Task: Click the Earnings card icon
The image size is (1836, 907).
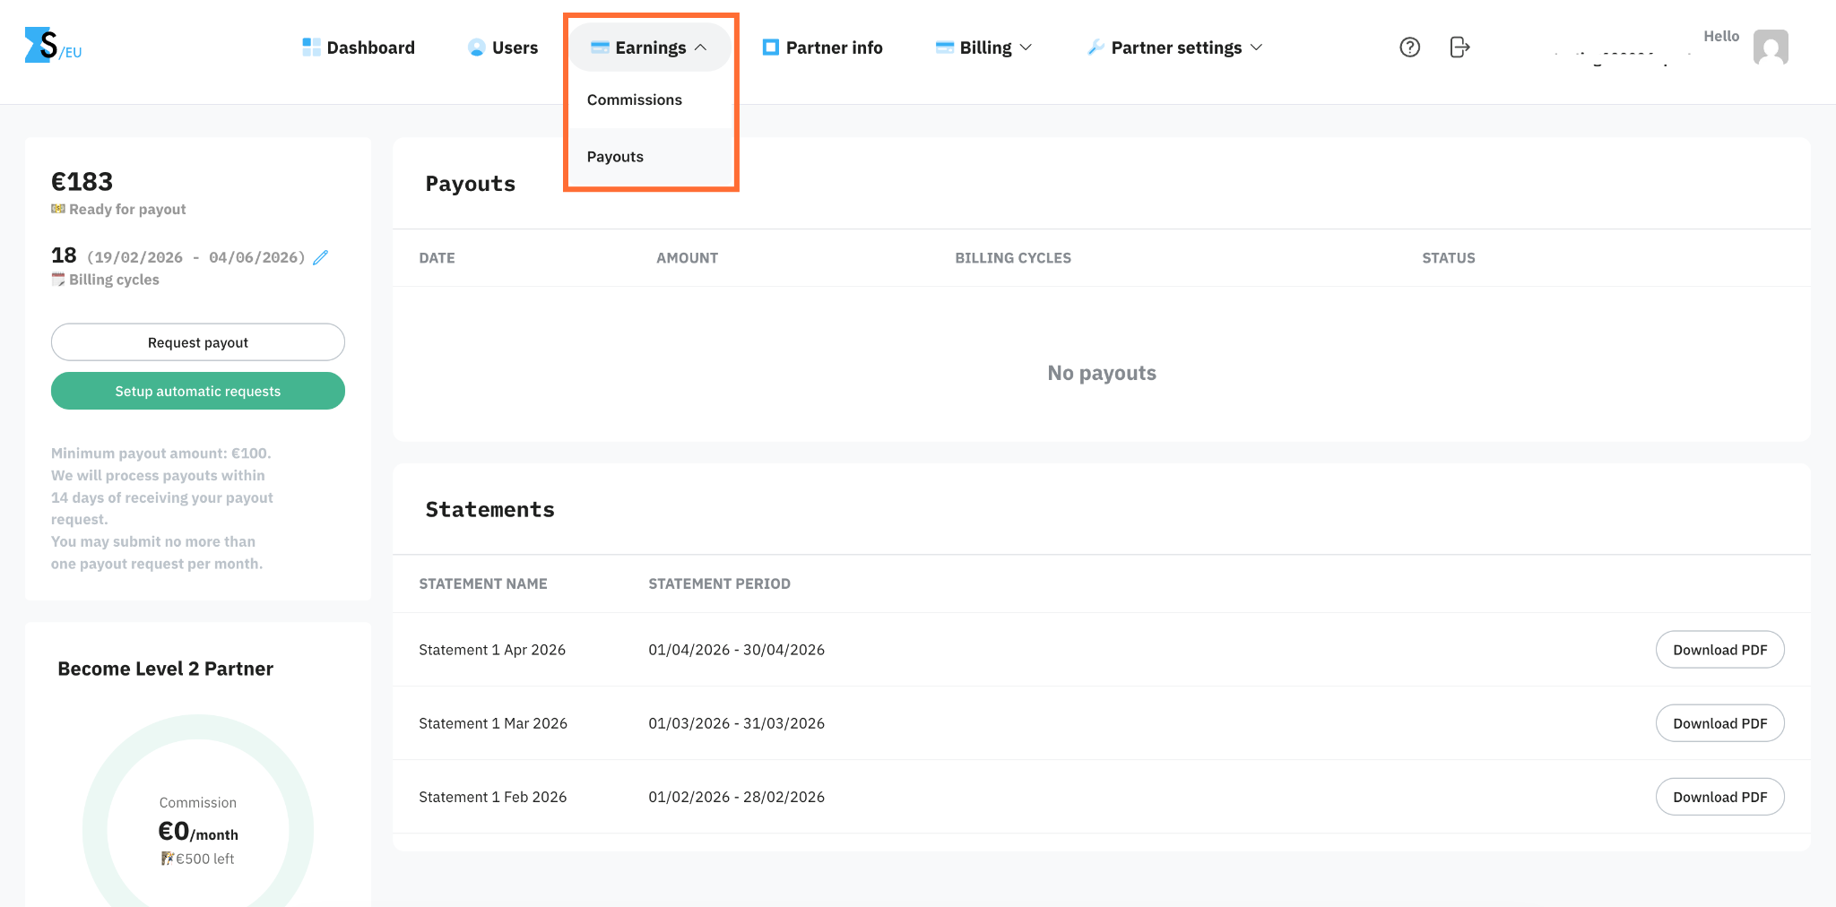Action: pos(601,48)
